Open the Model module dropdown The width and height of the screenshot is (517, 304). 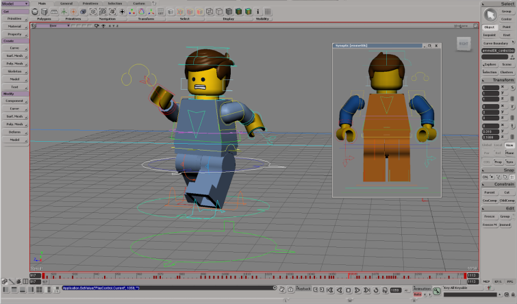tap(14, 3)
